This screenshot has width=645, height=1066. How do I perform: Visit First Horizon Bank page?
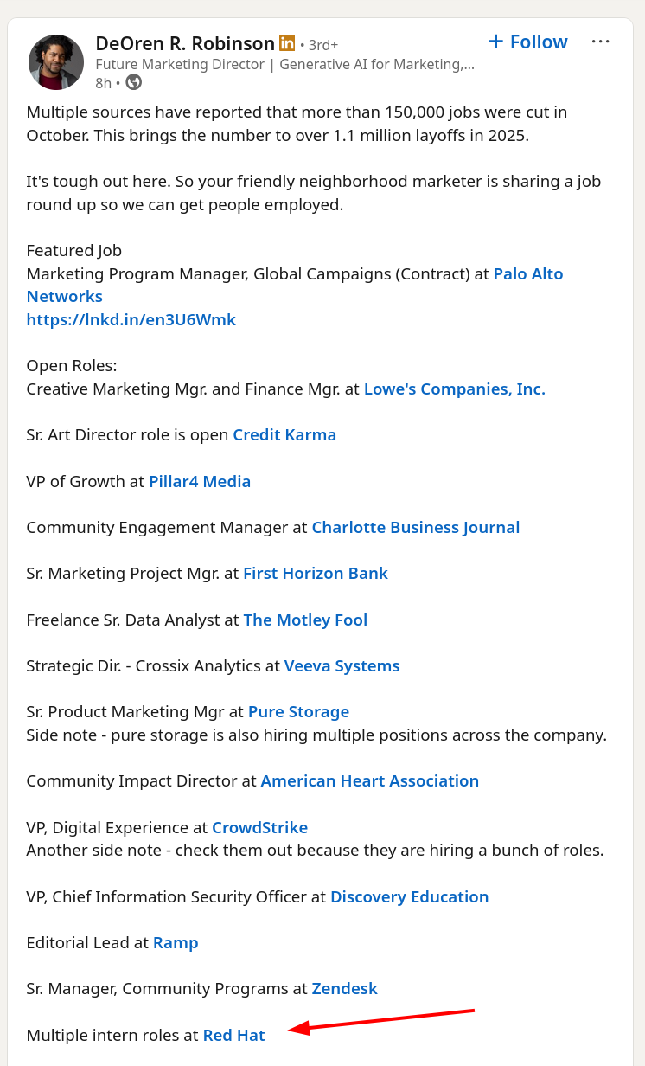pos(315,573)
